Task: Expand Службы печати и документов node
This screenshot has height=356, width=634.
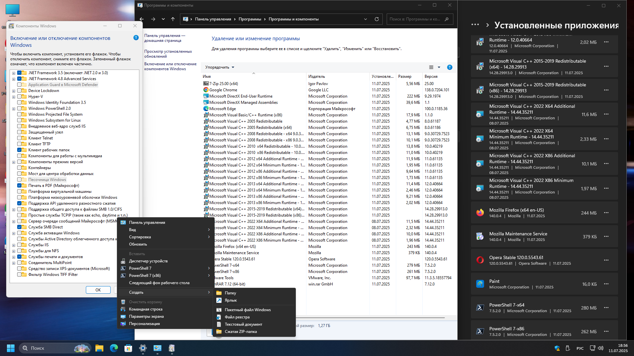Action: pyautogui.click(x=14, y=257)
